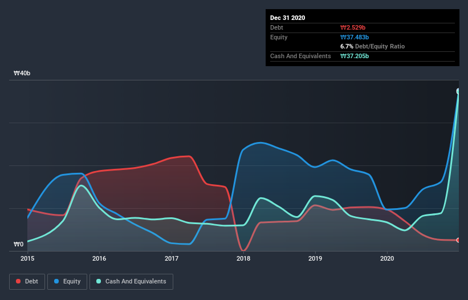Select the white endpoint marker atop the chart
Image resolution: width=468 pixels, height=300 pixels.
tap(458, 91)
